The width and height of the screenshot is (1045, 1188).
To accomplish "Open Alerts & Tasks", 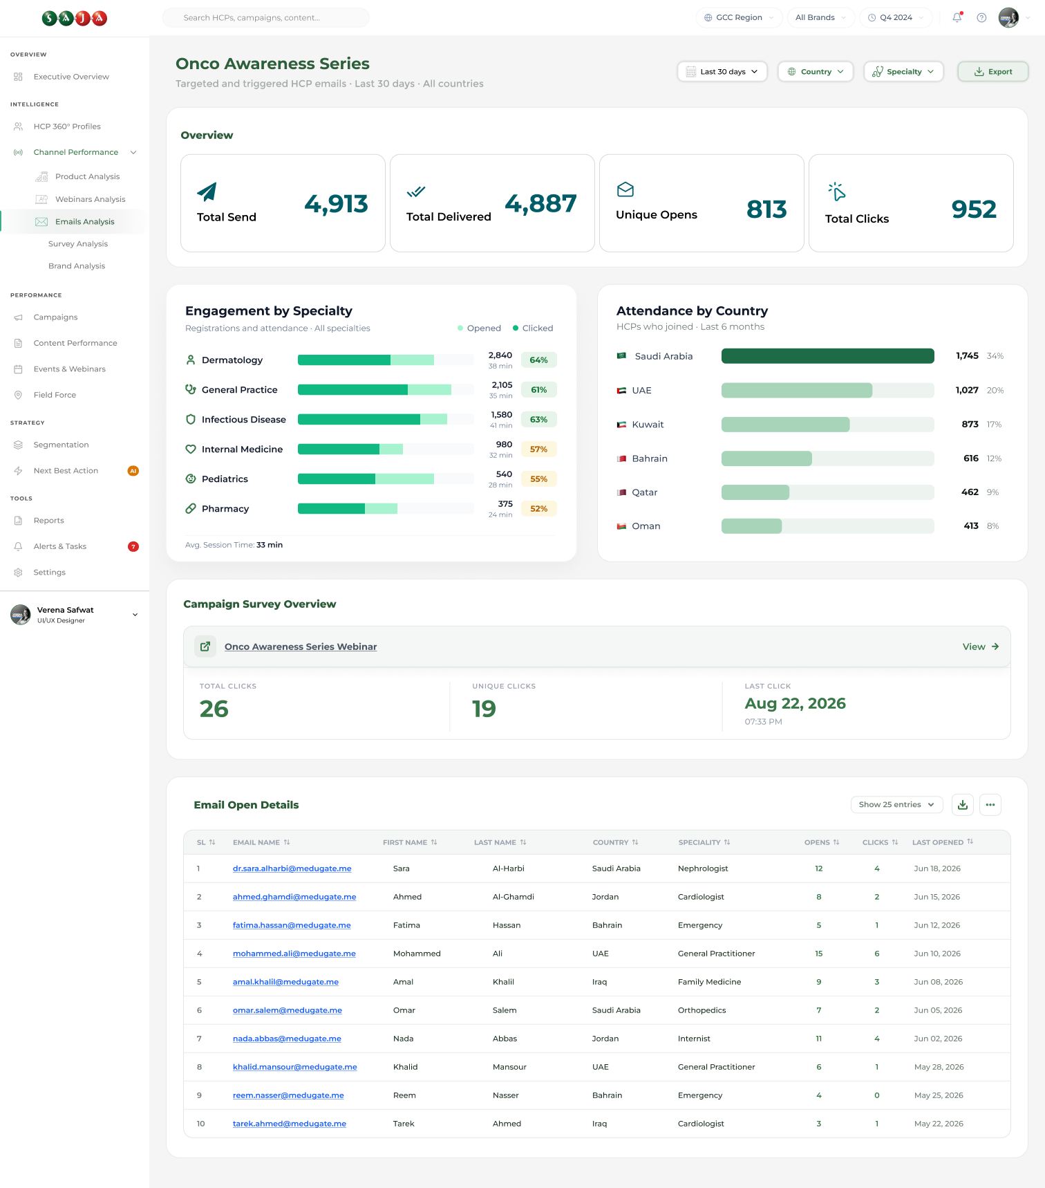I will [60, 546].
